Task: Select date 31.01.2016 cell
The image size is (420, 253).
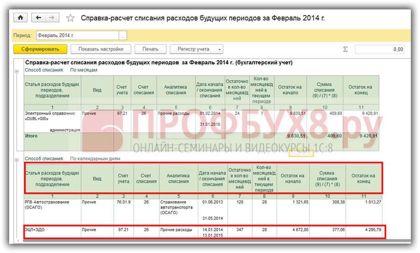Action: [x=210, y=124]
